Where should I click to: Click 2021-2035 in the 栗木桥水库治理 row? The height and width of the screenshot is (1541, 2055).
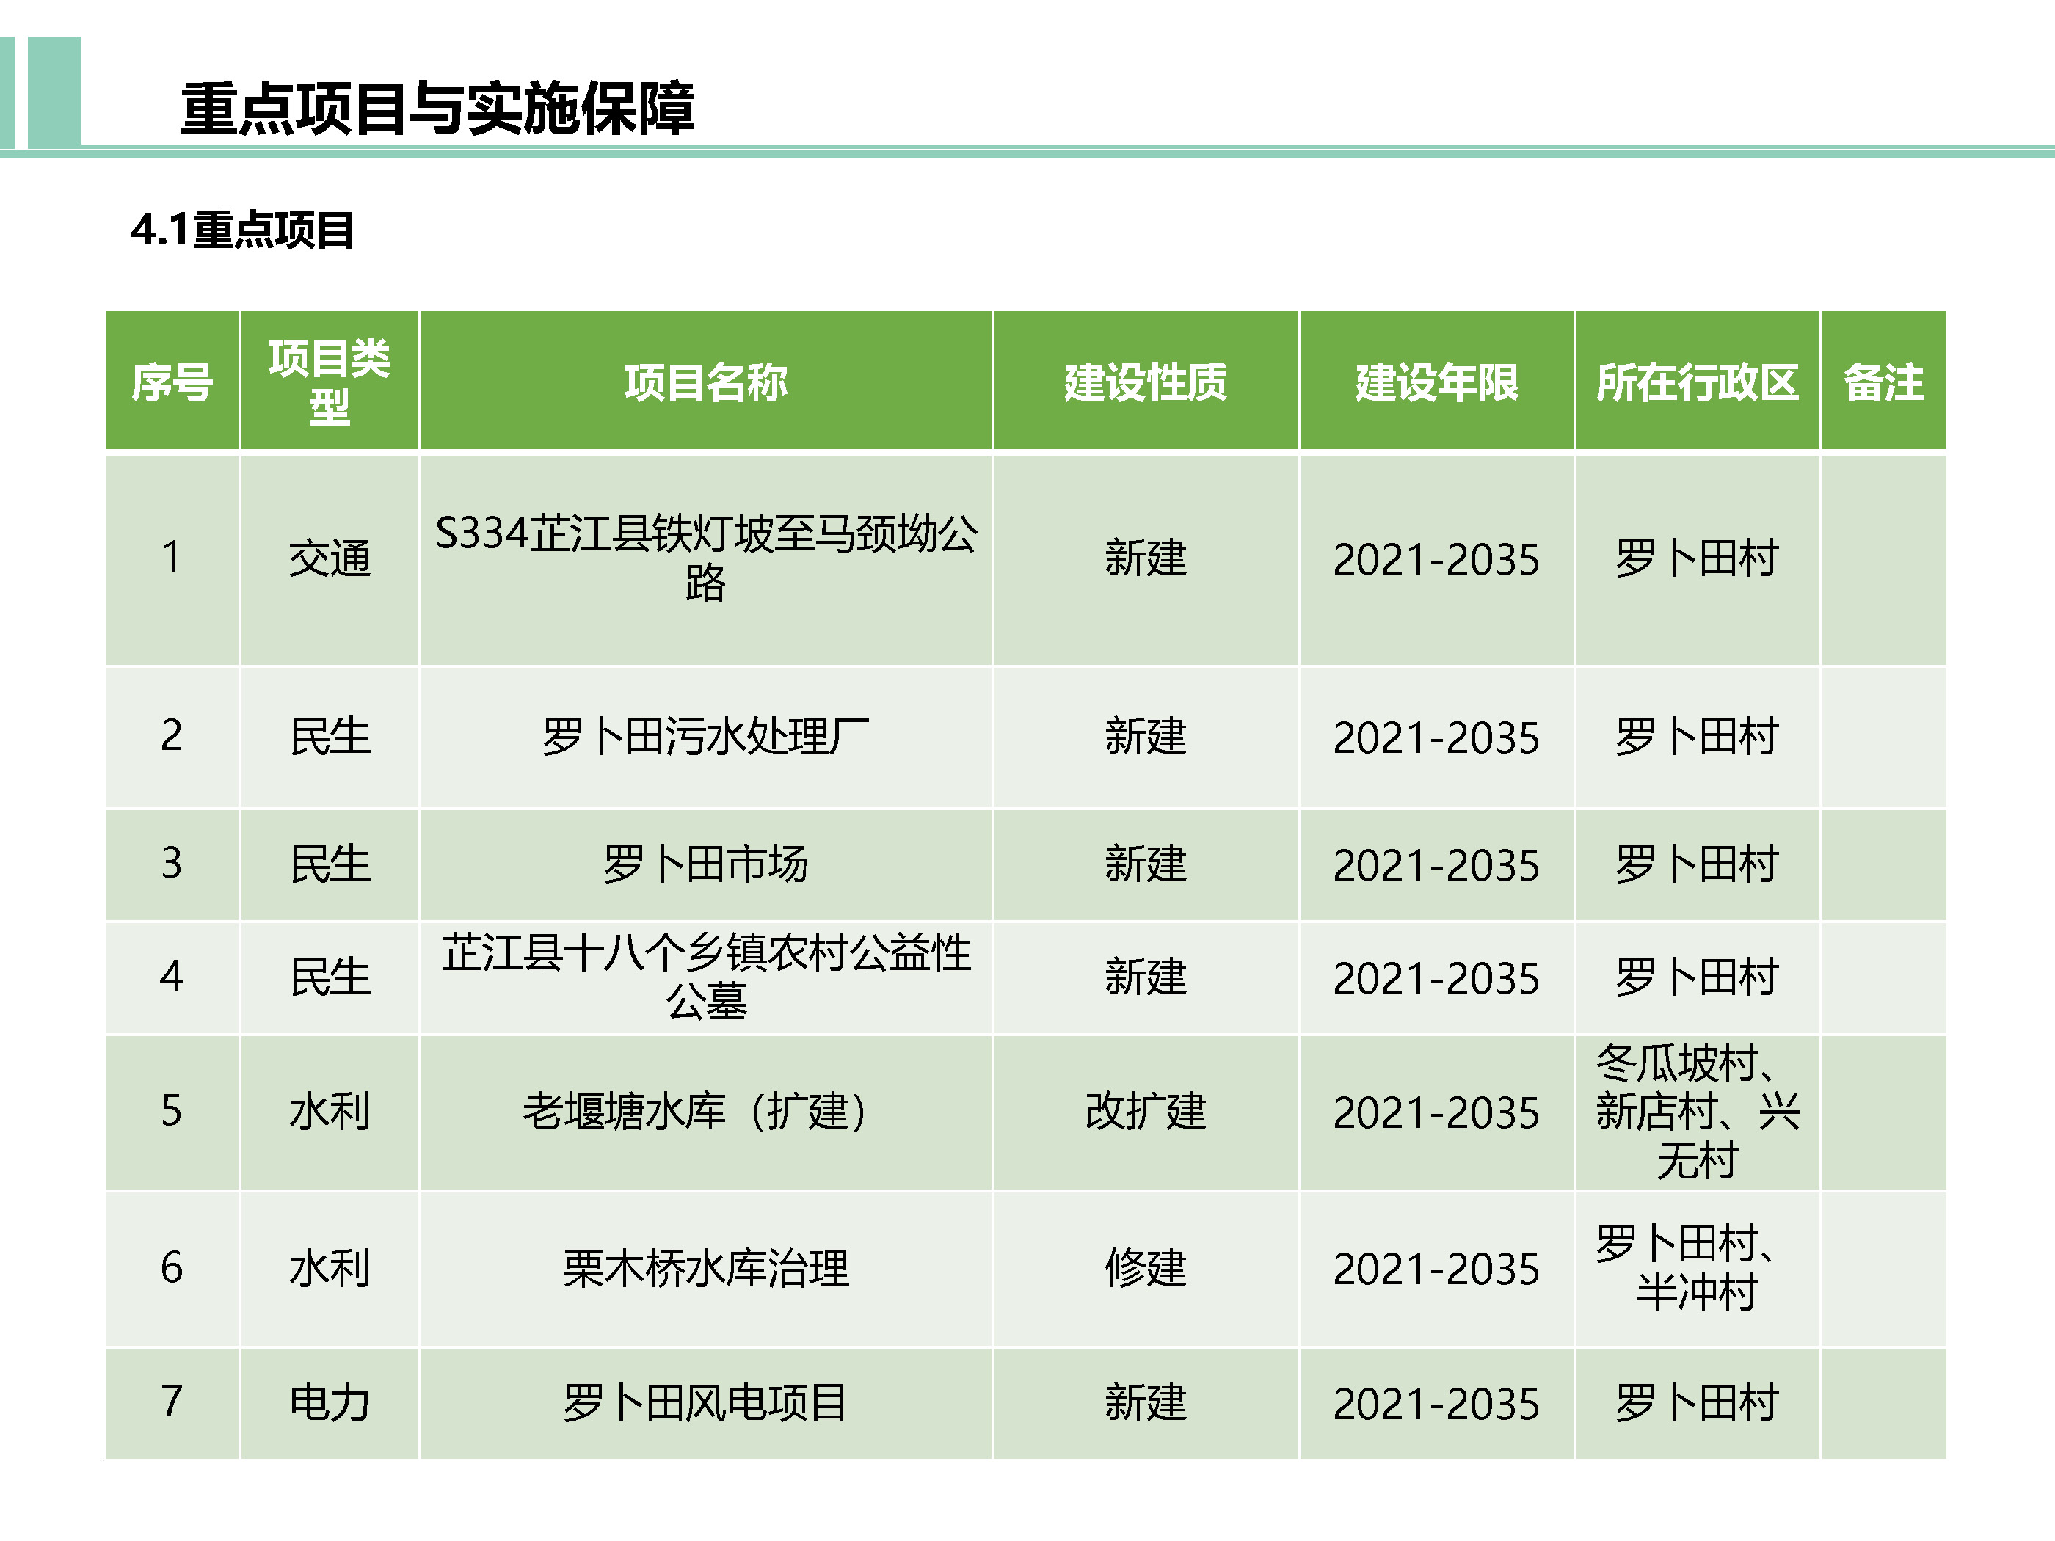(1436, 1268)
